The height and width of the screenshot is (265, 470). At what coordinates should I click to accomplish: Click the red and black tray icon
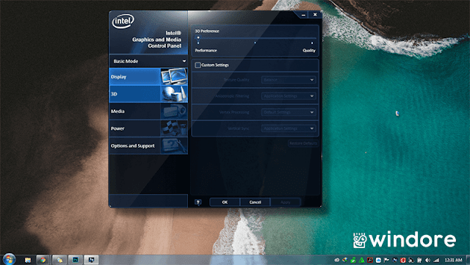coord(370,260)
